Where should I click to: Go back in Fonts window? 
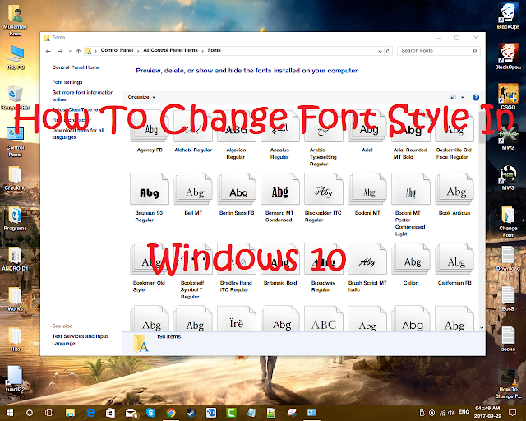pyautogui.click(x=48, y=51)
